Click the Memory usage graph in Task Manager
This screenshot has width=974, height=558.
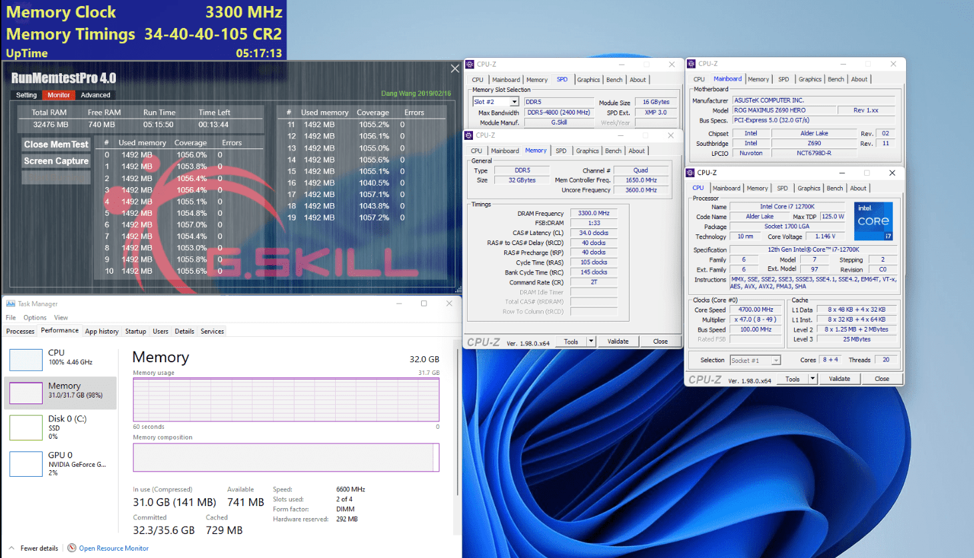286,400
